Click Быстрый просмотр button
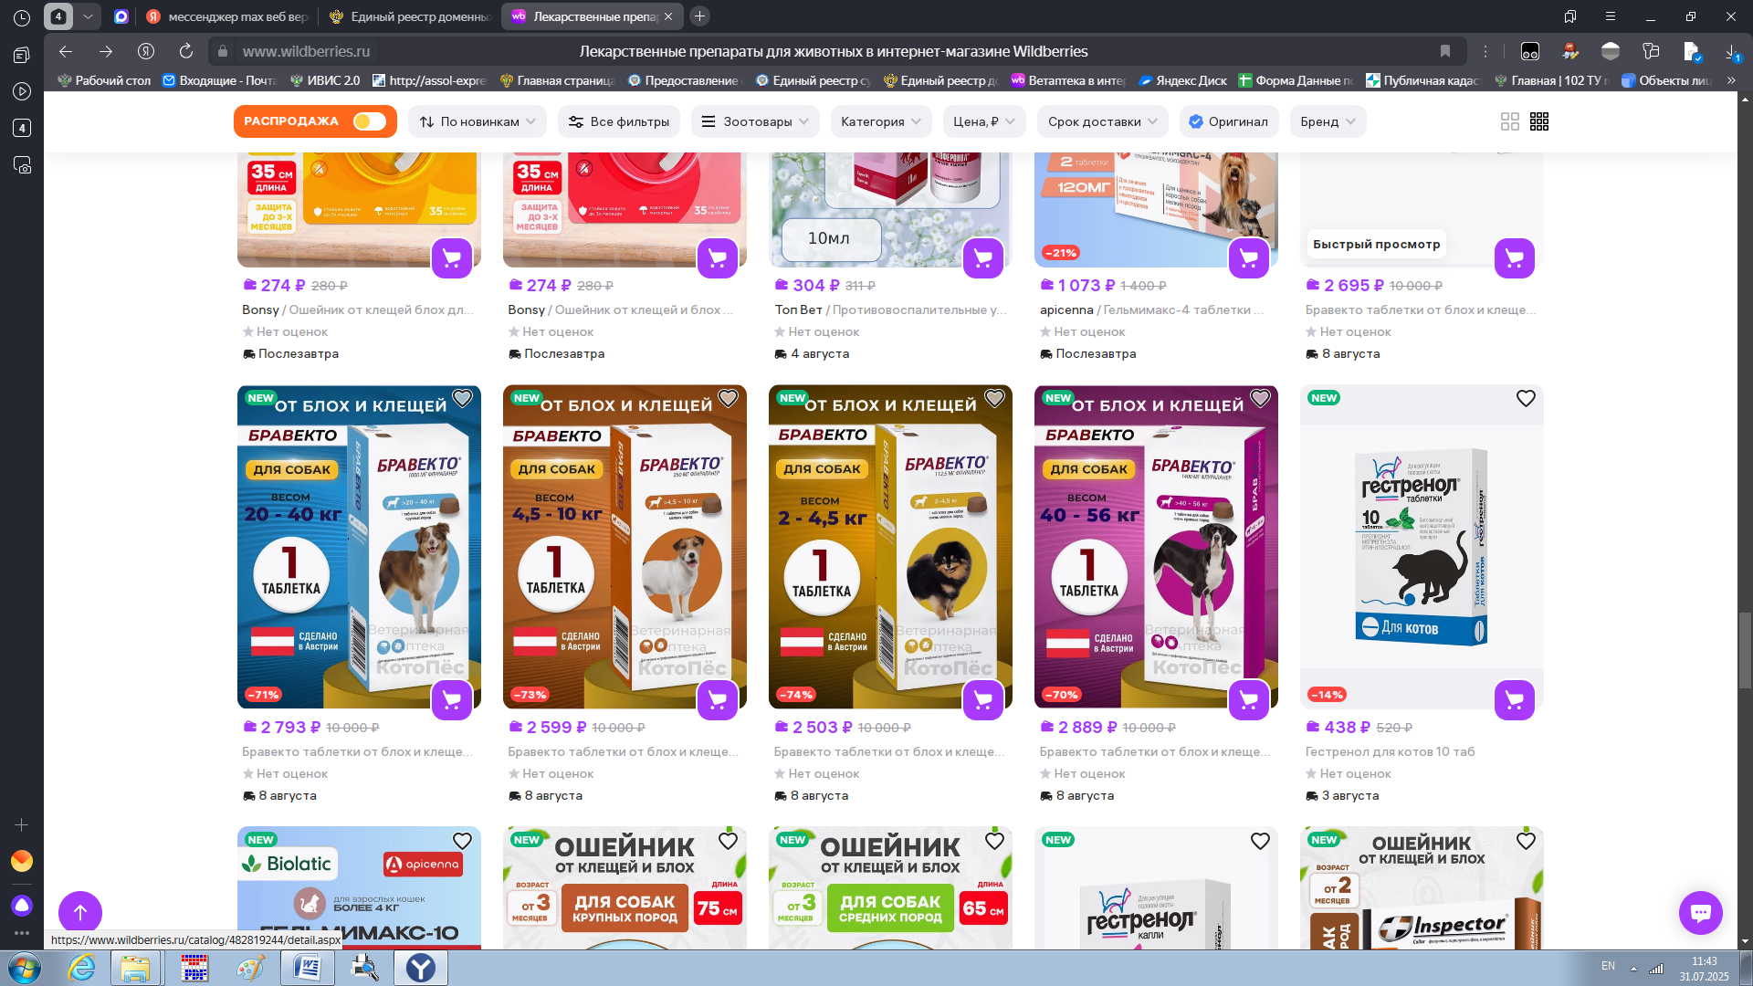The width and height of the screenshot is (1753, 986). point(1376,245)
